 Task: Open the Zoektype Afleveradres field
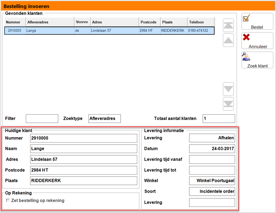coord(104,118)
